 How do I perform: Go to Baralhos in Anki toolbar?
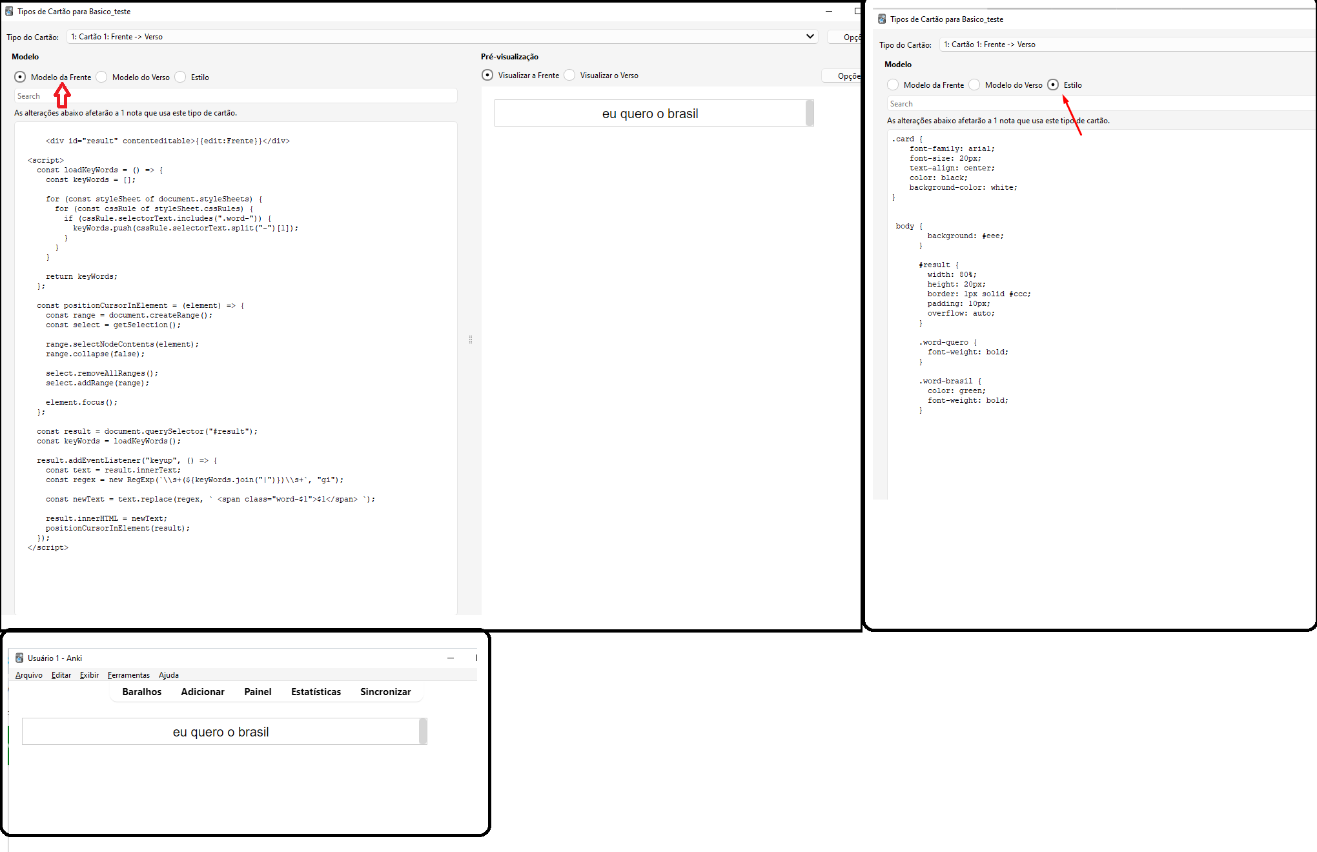click(x=142, y=692)
